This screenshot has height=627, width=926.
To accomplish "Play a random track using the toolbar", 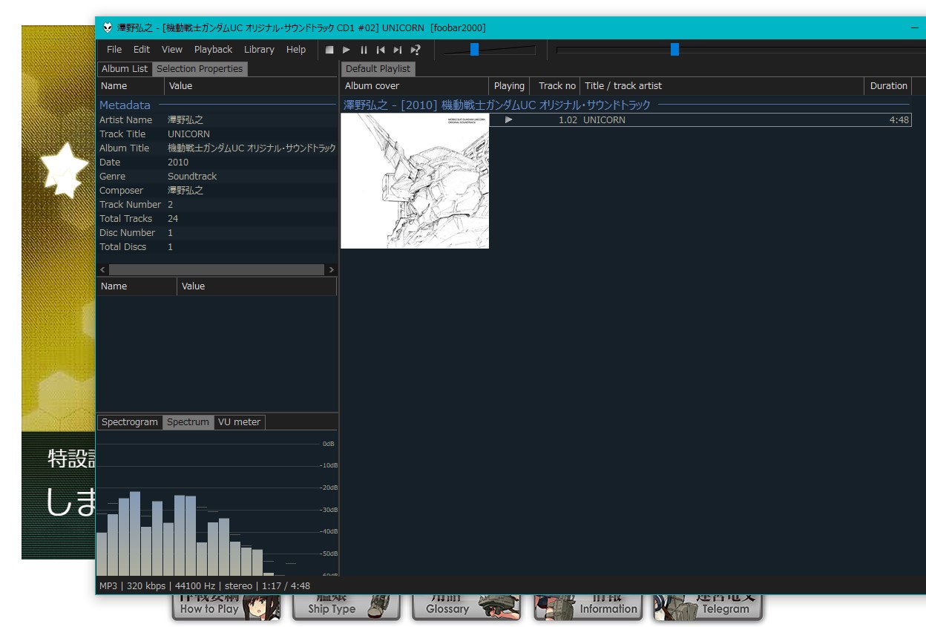I will (416, 50).
